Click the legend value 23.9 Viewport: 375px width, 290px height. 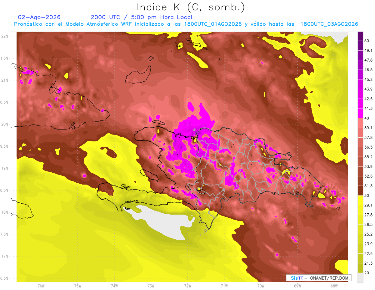(x=368, y=244)
